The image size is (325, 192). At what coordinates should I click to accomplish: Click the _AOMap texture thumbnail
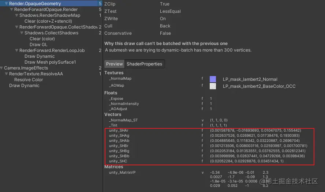[213, 86]
